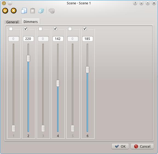Click the gear icon in the title bar
This screenshot has height=154, width=158.
point(4,3)
